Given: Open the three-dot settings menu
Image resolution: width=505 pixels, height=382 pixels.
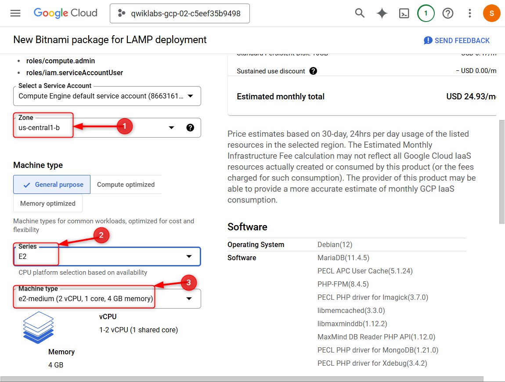Looking at the screenshot, I should tap(470, 13).
